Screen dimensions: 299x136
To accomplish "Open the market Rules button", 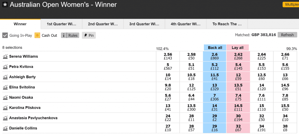I will point(70,35).
